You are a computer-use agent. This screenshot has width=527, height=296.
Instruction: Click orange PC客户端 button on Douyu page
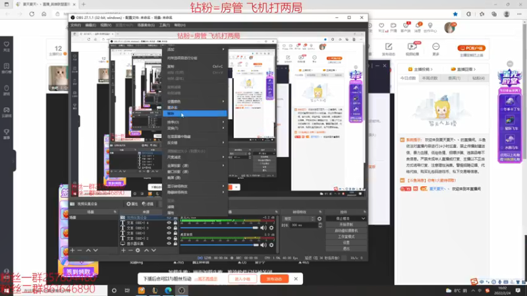471,48
